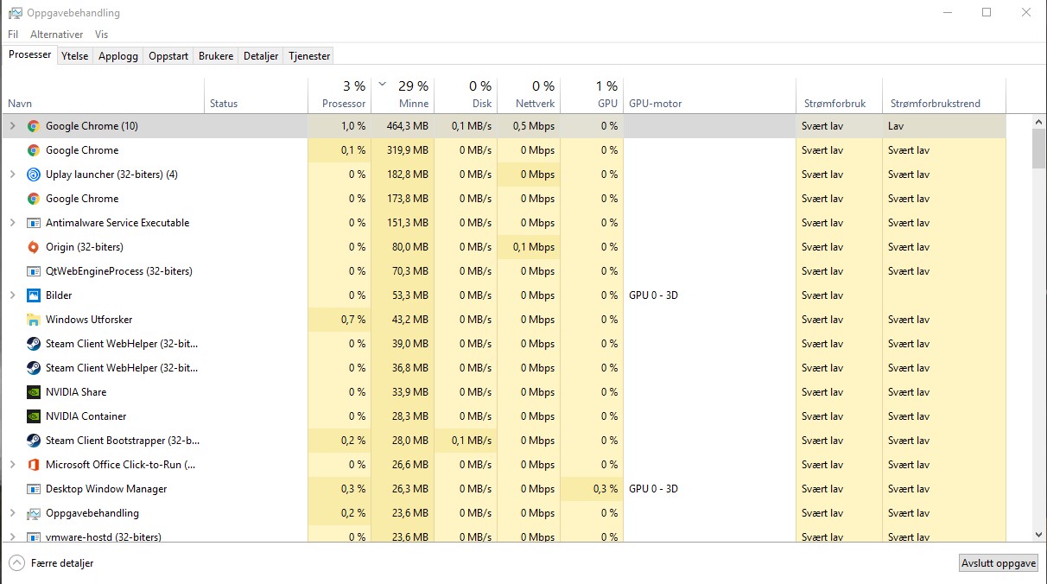Click the NVIDIA Share icon
1047x584 pixels.
click(33, 392)
